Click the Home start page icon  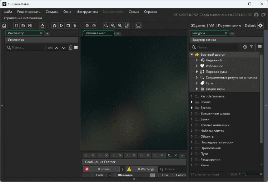tap(4, 26)
